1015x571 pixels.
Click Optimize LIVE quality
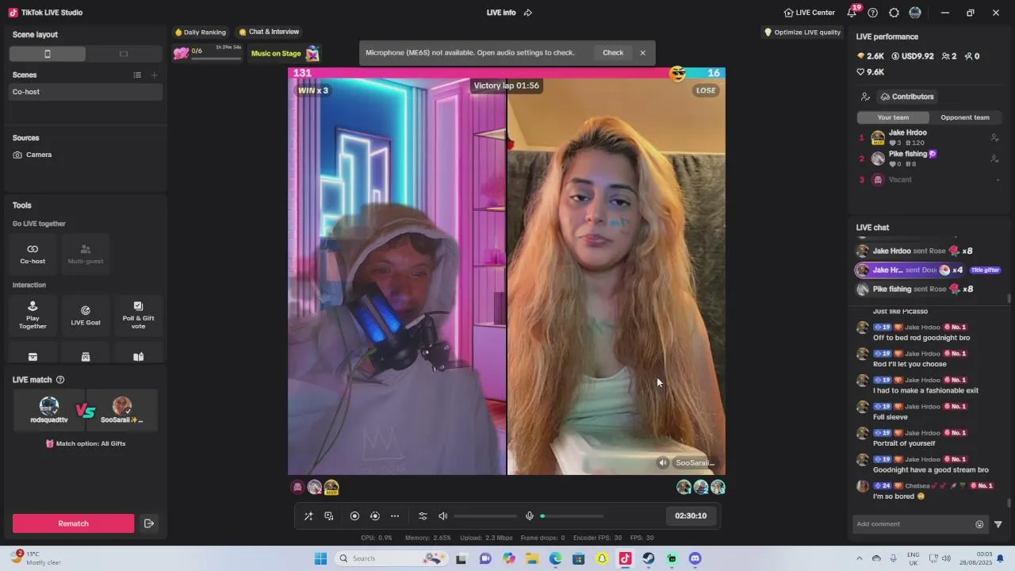(802, 33)
